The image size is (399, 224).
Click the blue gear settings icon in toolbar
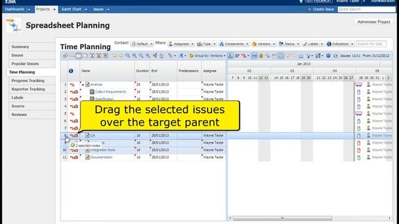(329, 55)
